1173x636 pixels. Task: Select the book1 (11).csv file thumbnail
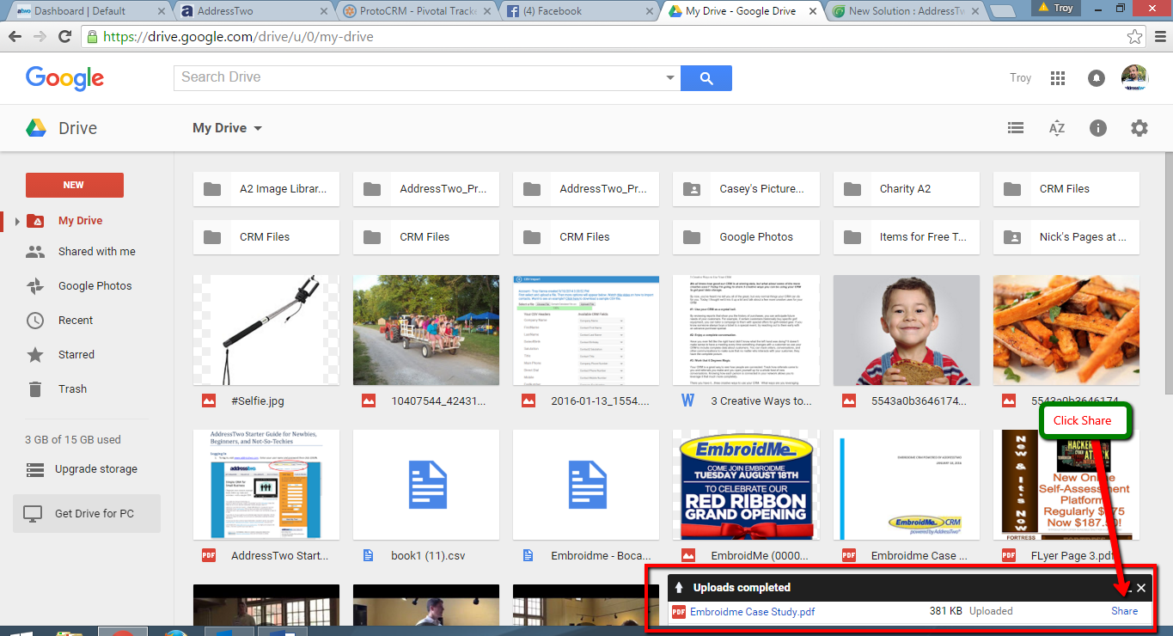pyautogui.click(x=426, y=485)
